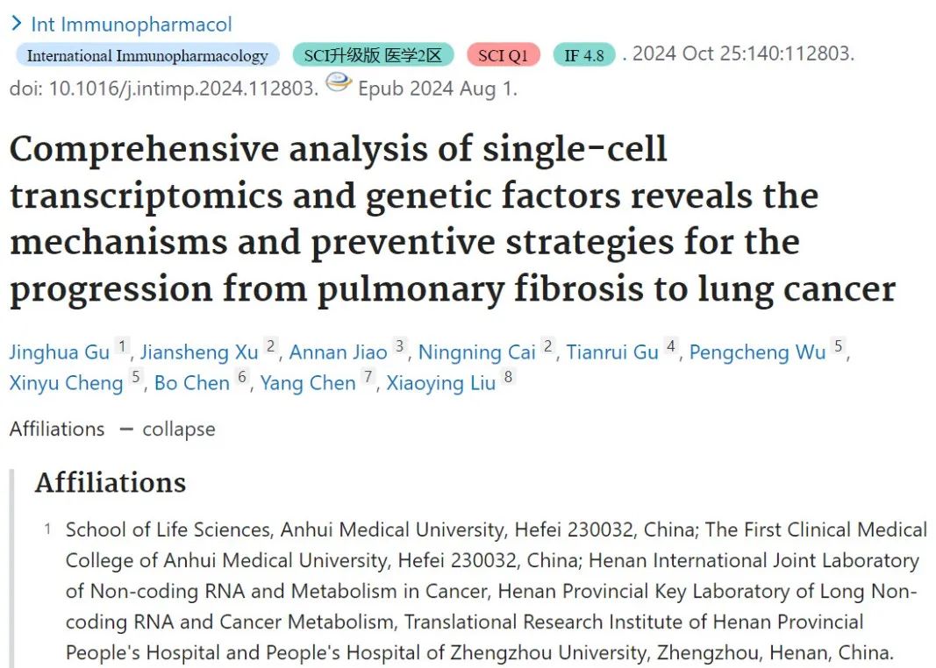
Task: Open author Yang Chen's link
Action: click(x=308, y=383)
